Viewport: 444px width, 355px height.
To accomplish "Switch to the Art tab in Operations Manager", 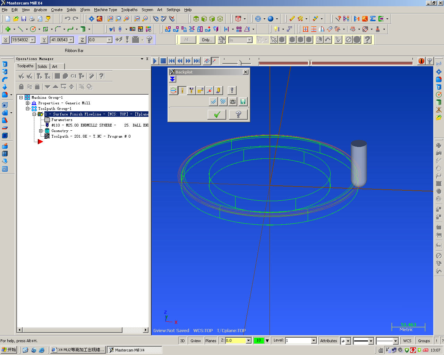I will pyautogui.click(x=55, y=66).
